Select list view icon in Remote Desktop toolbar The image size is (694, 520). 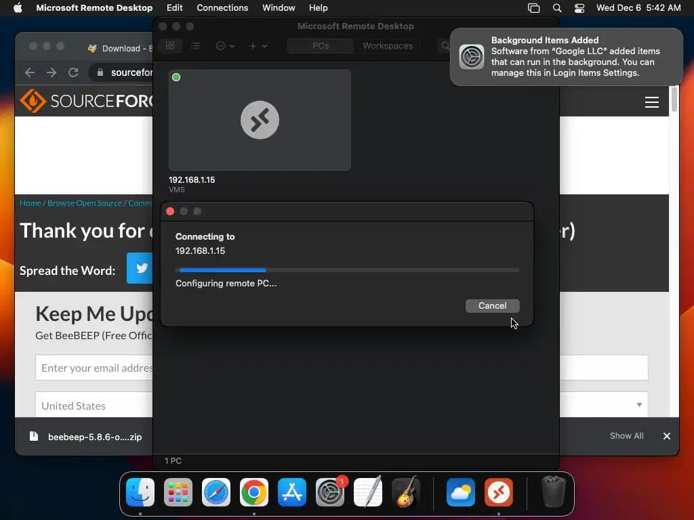pyautogui.click(x=195, y=45)
